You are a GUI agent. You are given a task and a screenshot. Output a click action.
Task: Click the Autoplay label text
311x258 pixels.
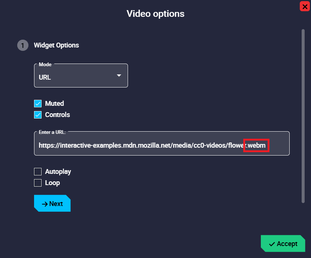pos(58,172)
